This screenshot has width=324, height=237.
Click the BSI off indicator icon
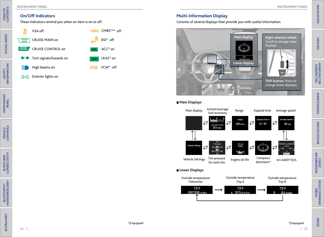coord(94,40)
